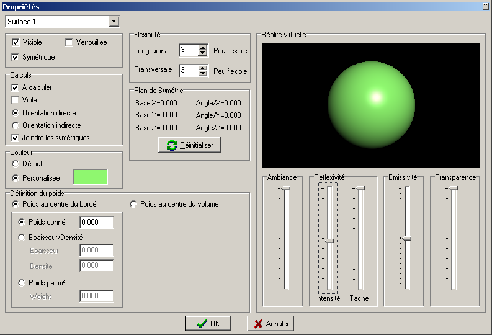Click the green checkmark icon on OK
The width and height of the screenshot is (492, 335).
point(202,324)
